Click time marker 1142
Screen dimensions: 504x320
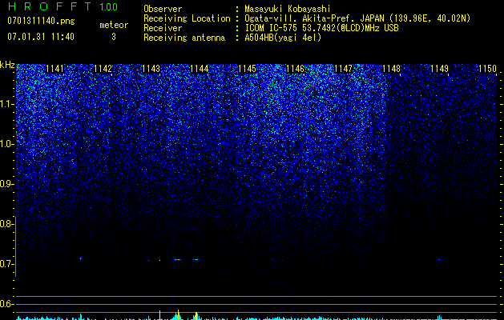[x=103, y=69]
